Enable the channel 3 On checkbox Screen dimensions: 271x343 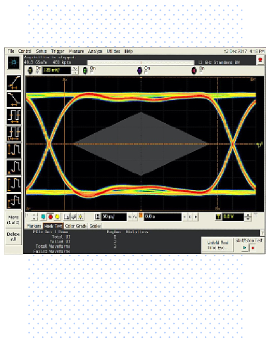(147, 72)
